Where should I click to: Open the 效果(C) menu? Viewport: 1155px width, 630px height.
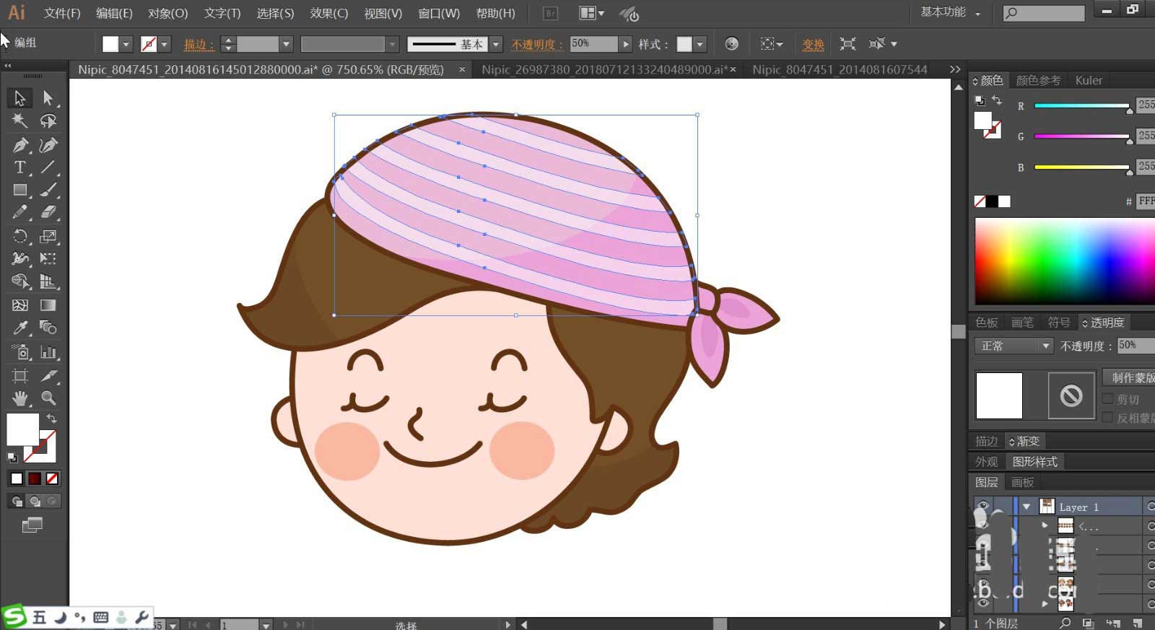pyautogui.click(x=328, y=13)
